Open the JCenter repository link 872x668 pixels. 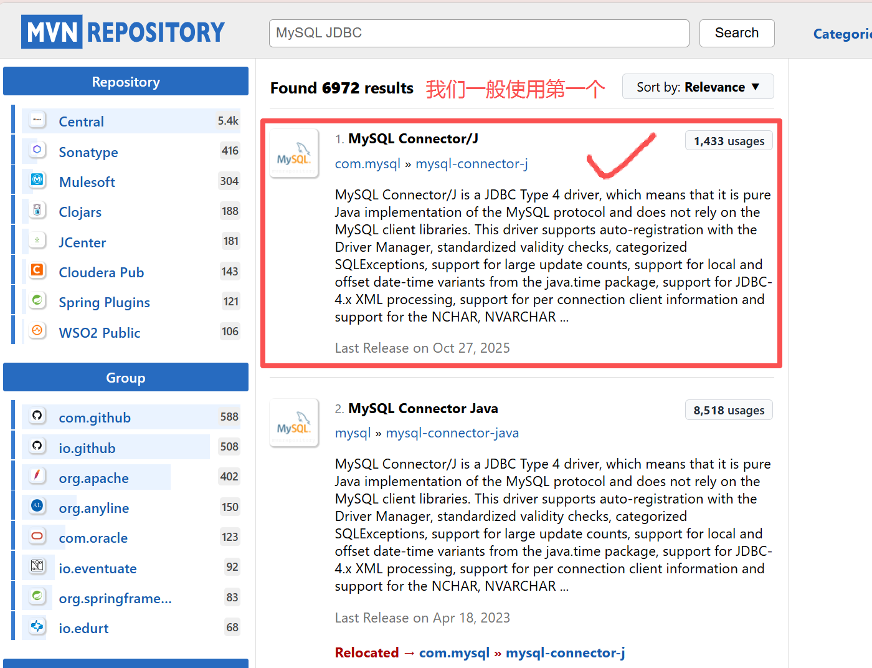(x=82, y=242)
